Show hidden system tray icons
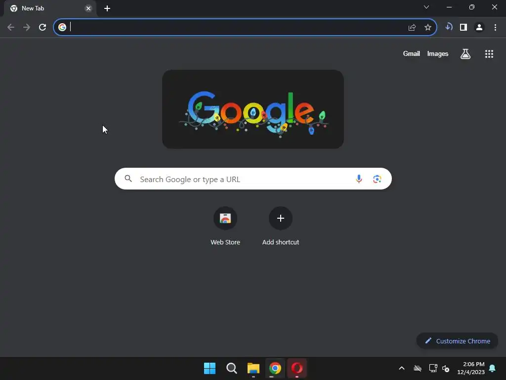This screenshot has width=506, height=380. pos(402,368)
